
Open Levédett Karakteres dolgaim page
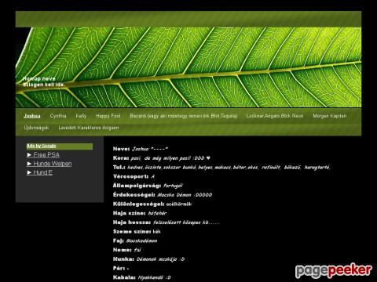[89, 128]
